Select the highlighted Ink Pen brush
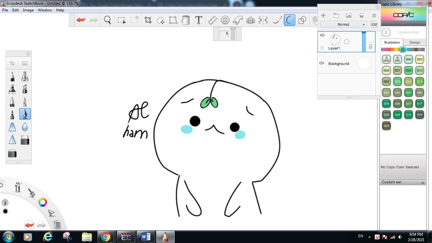Viewport: 432px width, 243px height. (x=25, y=114)
